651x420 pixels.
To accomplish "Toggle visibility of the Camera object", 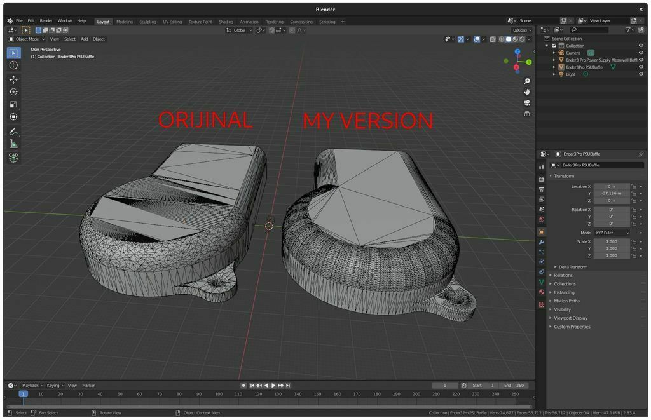I will coord(641,53).
